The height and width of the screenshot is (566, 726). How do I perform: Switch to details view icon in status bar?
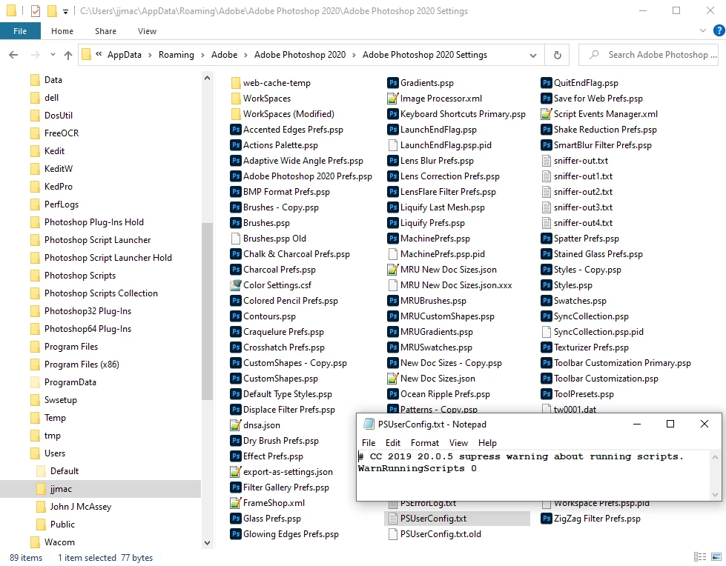[x=700, y=557]
